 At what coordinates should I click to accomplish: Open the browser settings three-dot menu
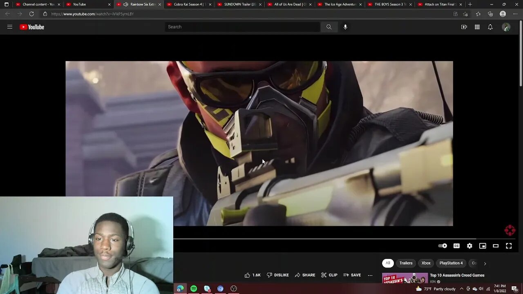pos(515,14)
